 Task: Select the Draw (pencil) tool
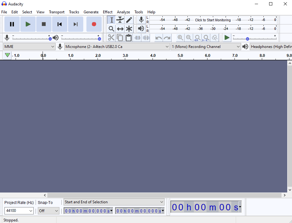[x=129, y=20]
